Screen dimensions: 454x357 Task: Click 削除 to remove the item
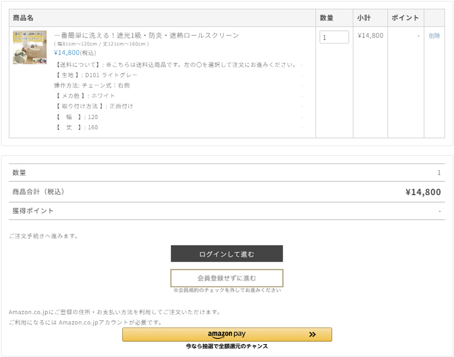(434, 36)
